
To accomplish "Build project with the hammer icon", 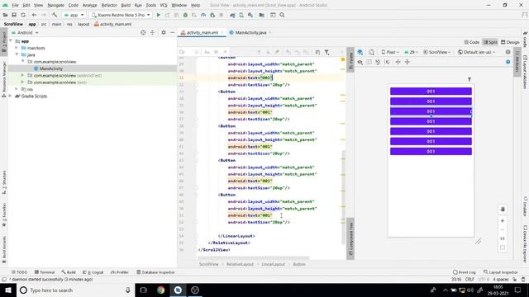I will 55,15.
